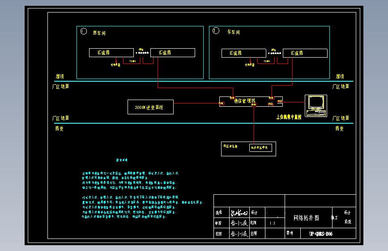Image resolution: width=388 pixels, height=251 pixels.
Task: Select the first 汇流箱 box in 东车间
Action: coord(244,53)
